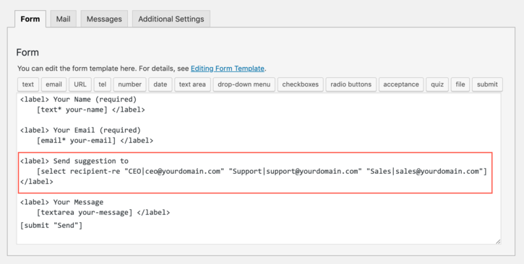Insert a text tag
524x264 pixels.
click(28, 84)
